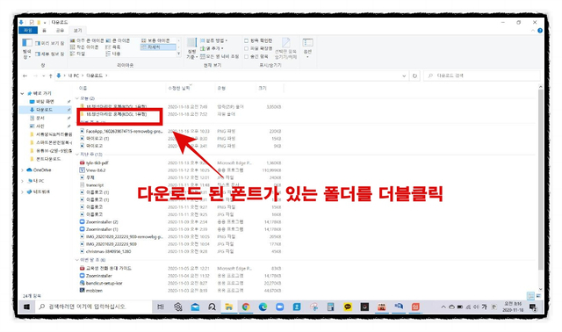Viewport: 562px width, 332px height.
Task: Open the add columns (열 추가) dropdown
Action: (x=212, y=48)
